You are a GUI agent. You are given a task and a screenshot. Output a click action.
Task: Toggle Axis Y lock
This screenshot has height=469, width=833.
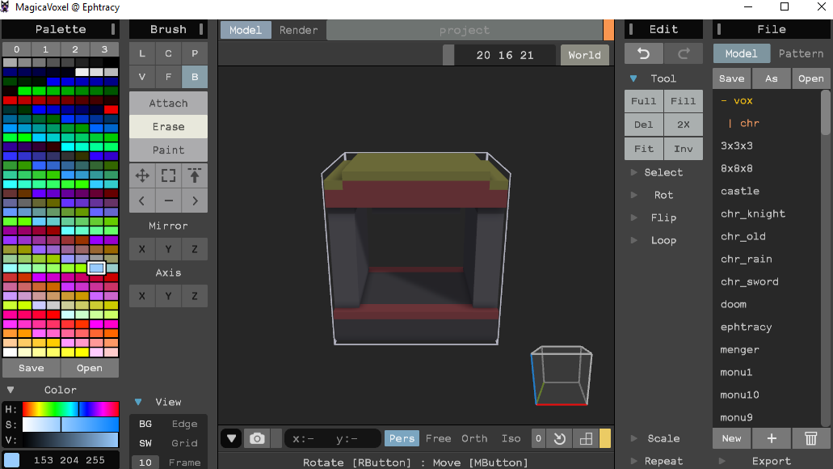tap(168, 296)
